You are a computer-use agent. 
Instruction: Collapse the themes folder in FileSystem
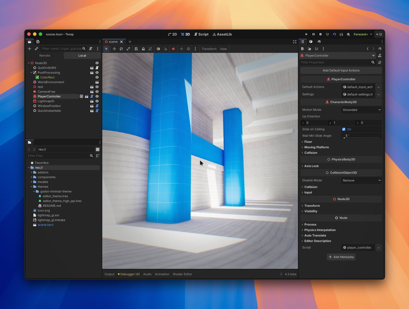[31, 187]
